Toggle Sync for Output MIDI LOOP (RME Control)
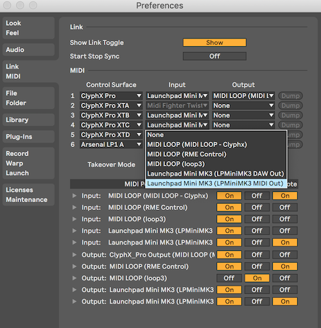 (257, 266)
